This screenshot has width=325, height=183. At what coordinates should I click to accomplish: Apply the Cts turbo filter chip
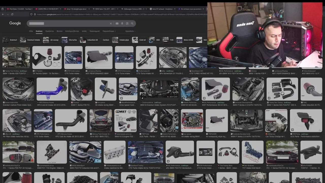tap(70, 40)
